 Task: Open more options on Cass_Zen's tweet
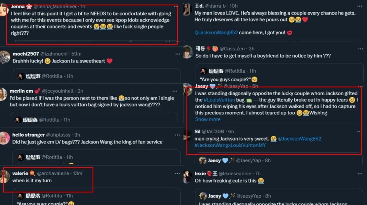(360, 49)
